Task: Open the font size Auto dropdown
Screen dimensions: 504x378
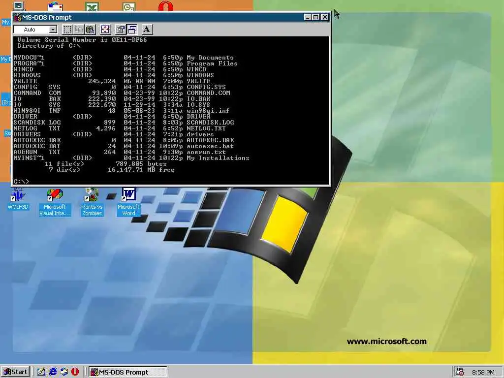Action: tap(53, 30)
